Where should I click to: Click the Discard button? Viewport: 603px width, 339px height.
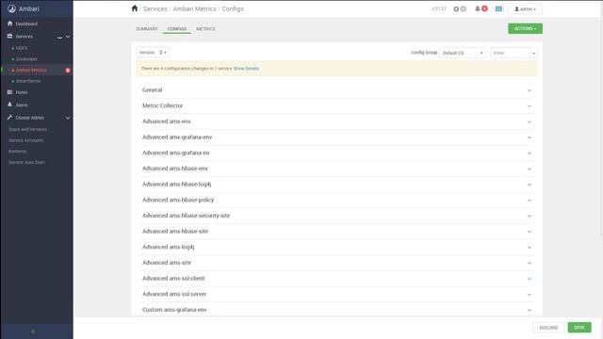pos(548,328)
